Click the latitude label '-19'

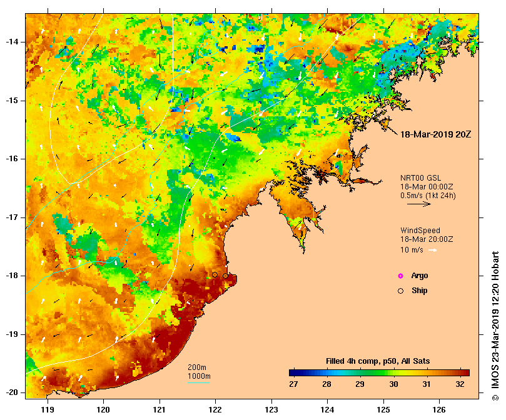(12, 334)
